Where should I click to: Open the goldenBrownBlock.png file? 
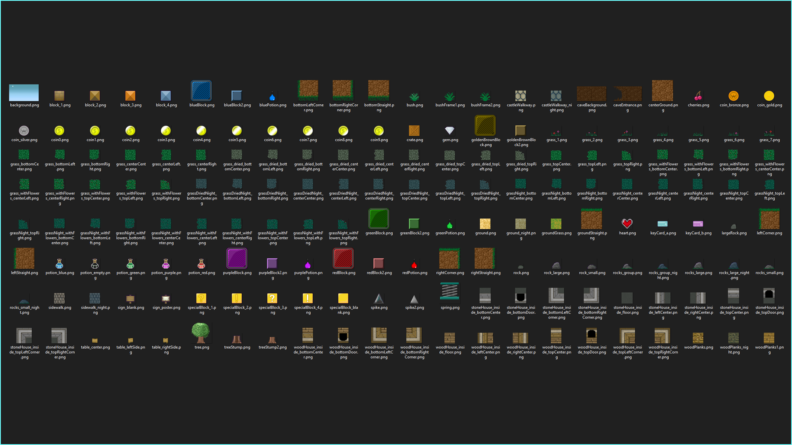click(486, 126)
